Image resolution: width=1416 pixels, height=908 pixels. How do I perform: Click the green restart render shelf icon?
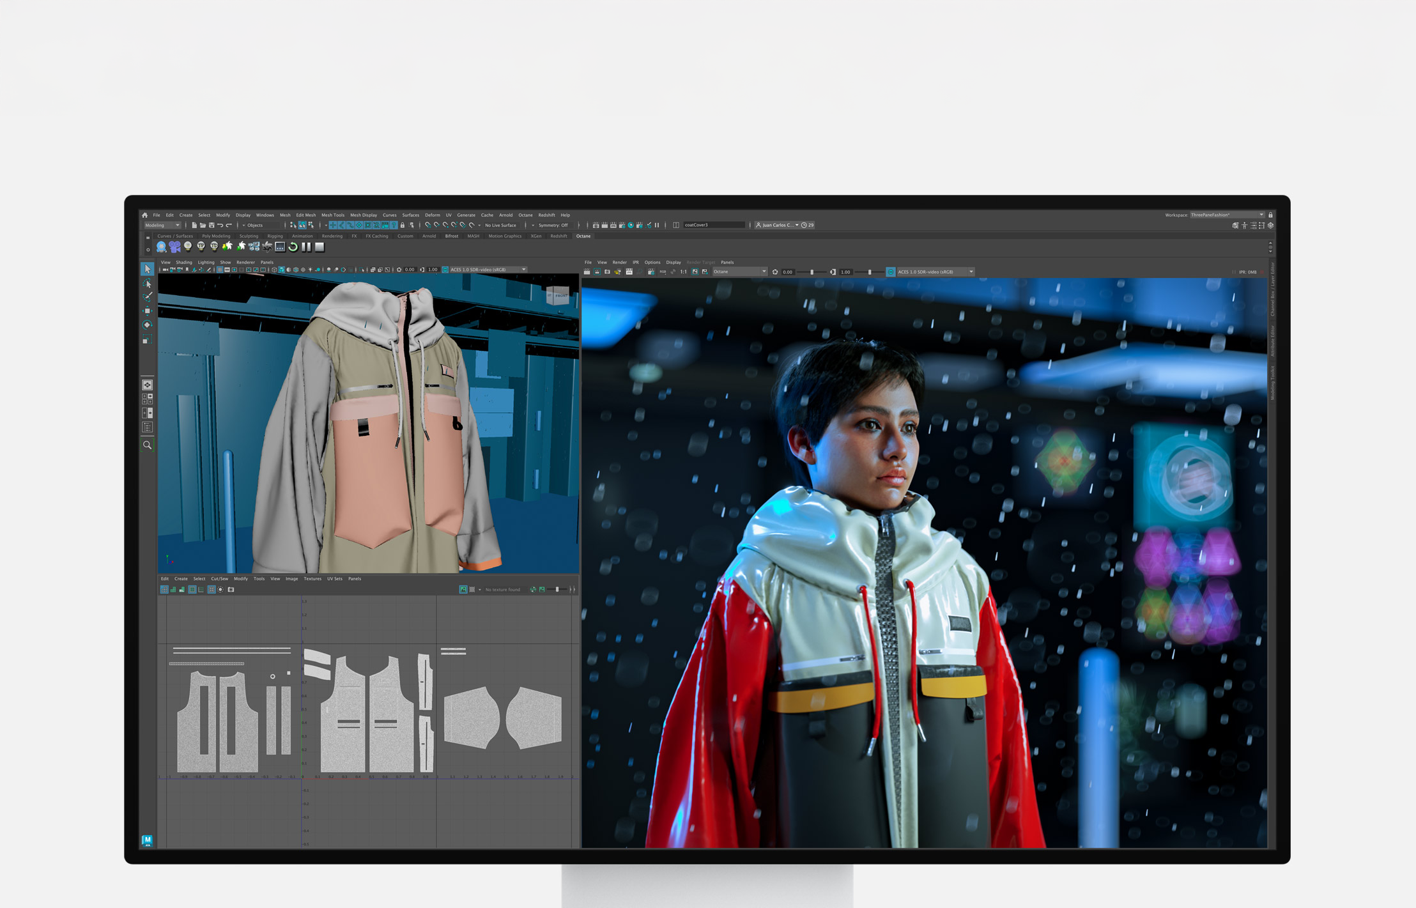point(293,247)
